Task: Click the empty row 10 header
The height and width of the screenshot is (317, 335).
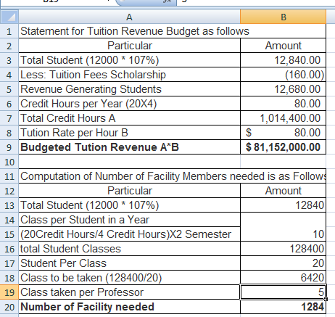Action: point(9,162)
